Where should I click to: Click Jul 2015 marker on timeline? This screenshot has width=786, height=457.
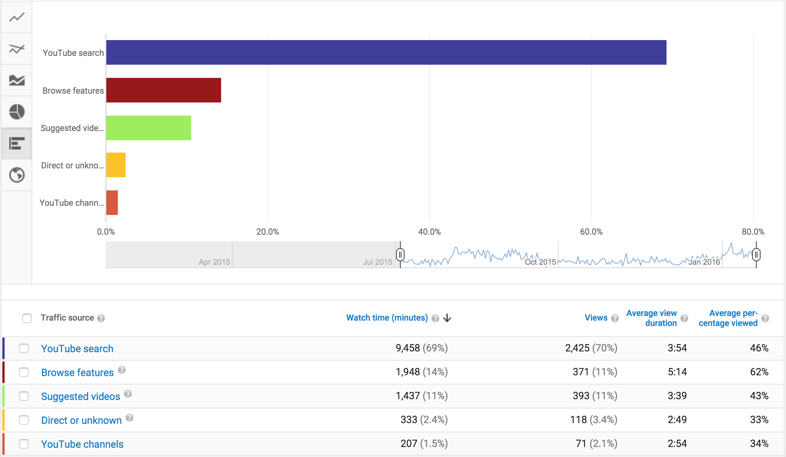[378, 262]
